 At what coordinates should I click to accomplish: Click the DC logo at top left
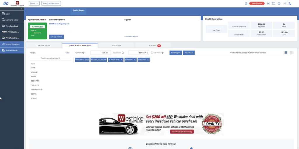click(6, 3)
